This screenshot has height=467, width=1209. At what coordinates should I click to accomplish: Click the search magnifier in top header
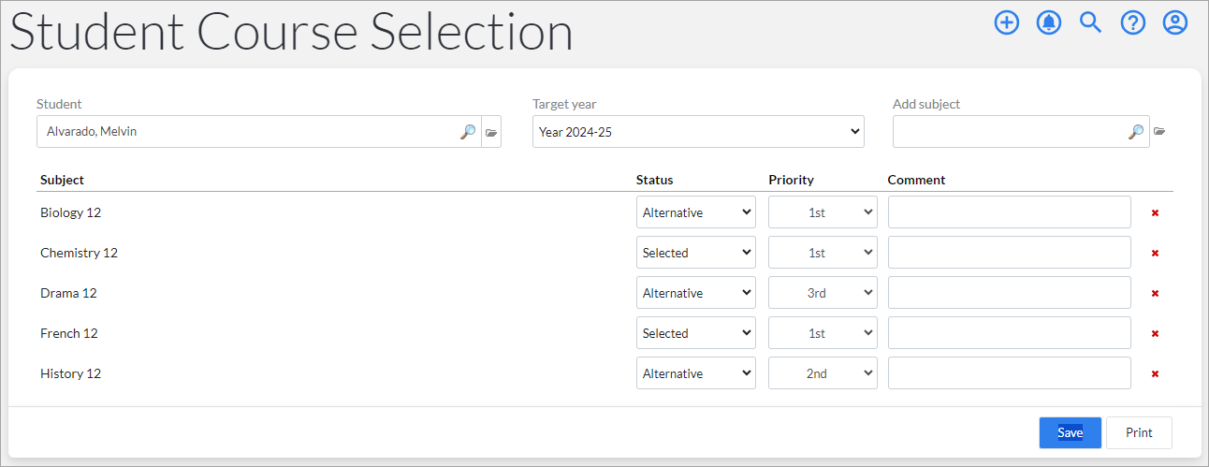click(1091, 22)
